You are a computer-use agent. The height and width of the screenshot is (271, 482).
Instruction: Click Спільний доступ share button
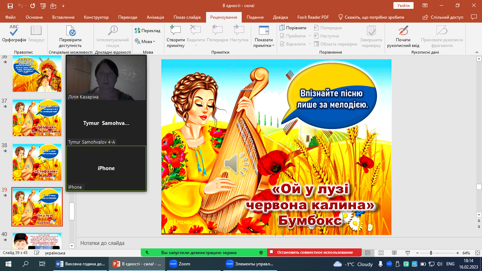tap(443, 17)
